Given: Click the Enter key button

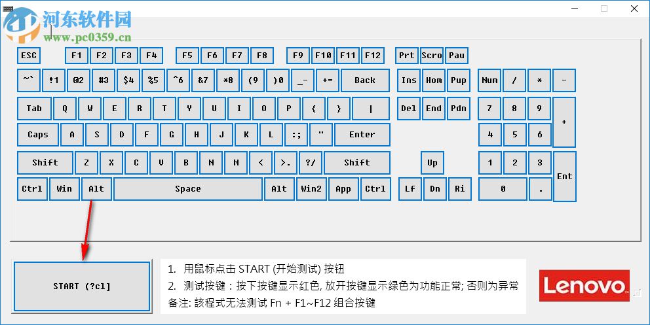Looking at the screenshot, I should click(362, 135).
